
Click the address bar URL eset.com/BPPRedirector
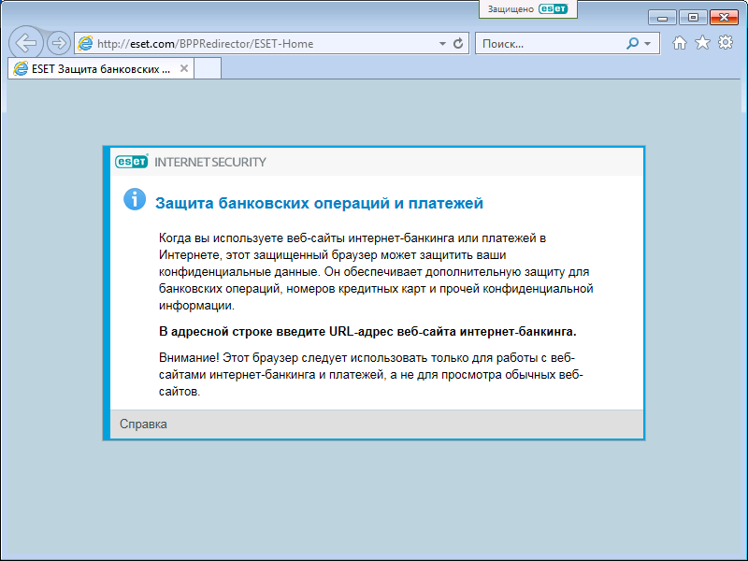pos(205,44)
